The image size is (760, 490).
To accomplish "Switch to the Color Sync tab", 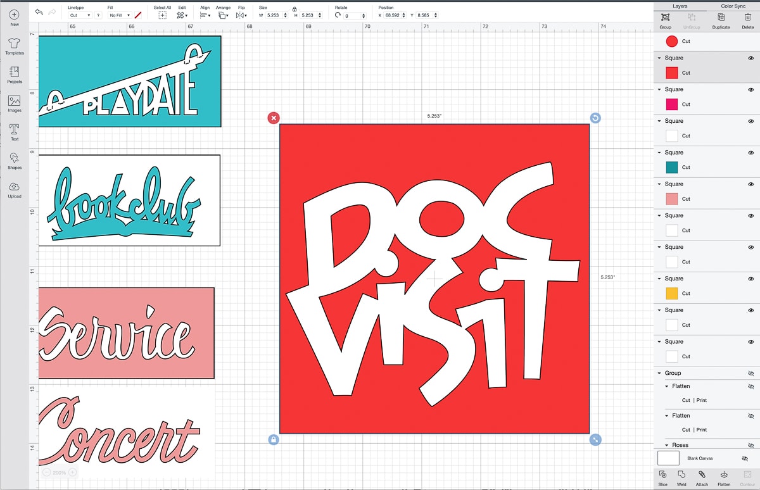I will 733,6.
